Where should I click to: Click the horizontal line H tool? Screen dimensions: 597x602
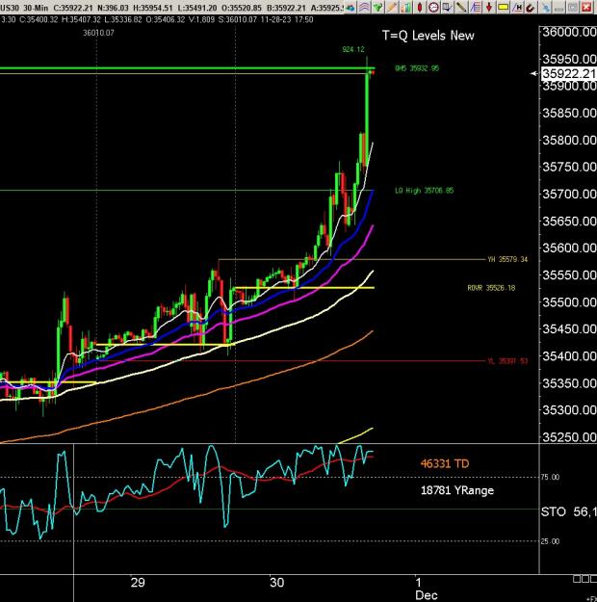517,8
